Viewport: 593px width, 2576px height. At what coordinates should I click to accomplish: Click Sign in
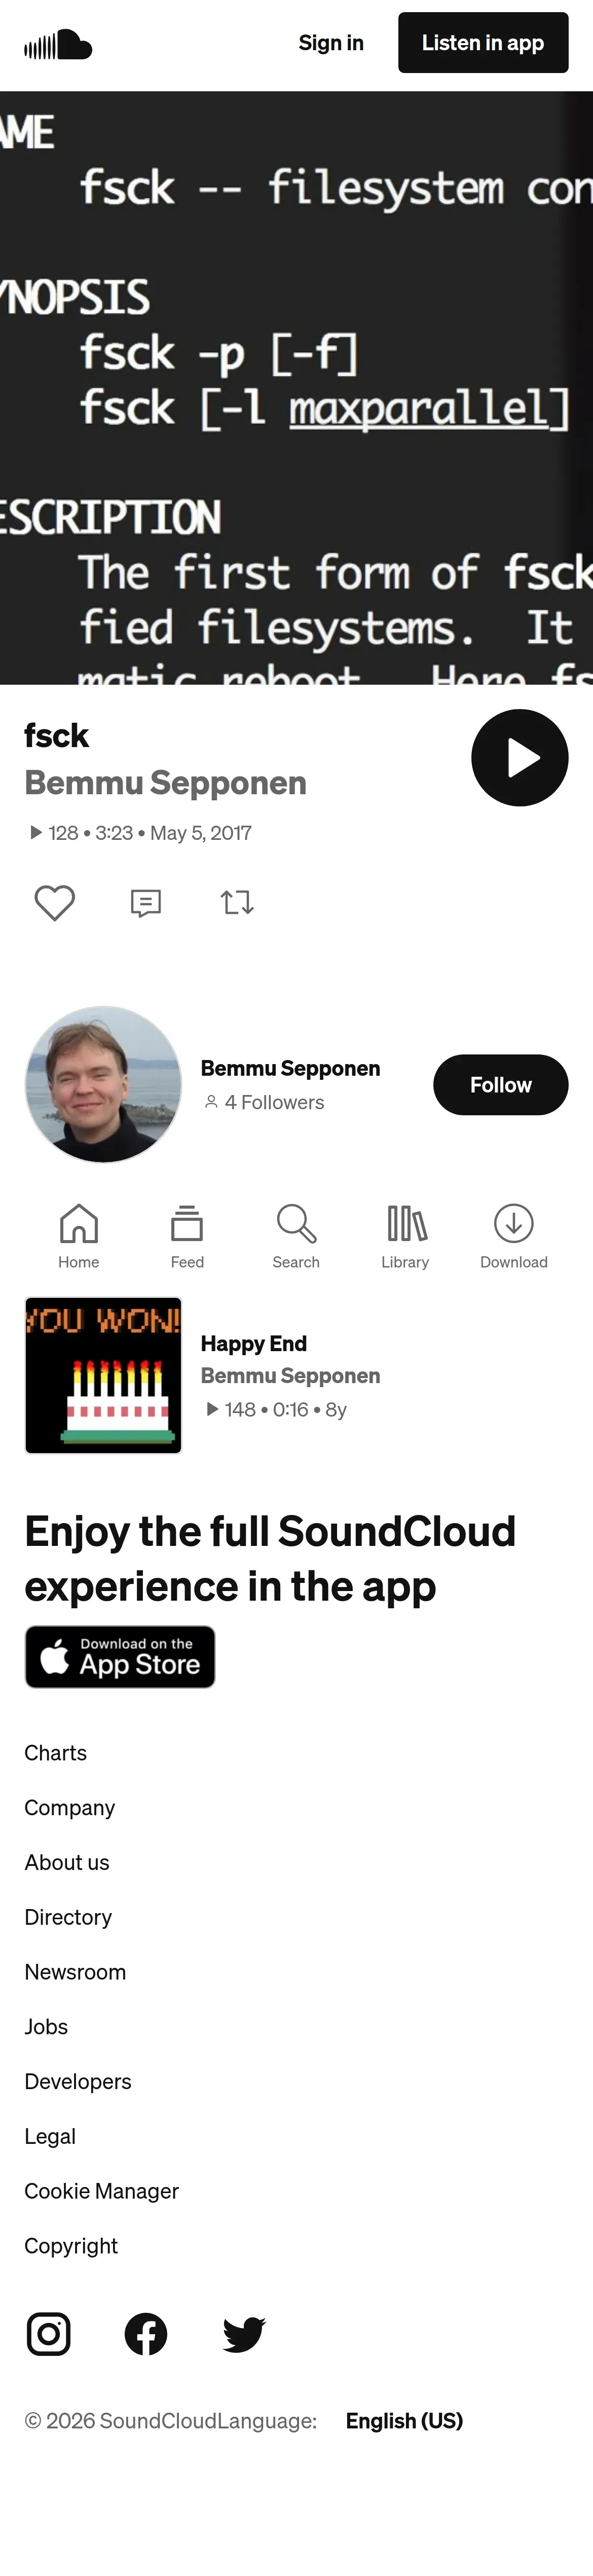pyautogui.click(x=331, y=43)
